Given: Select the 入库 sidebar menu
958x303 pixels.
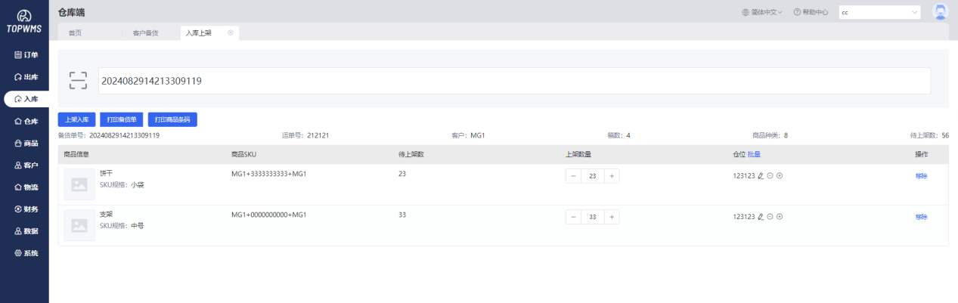Looking at the screenshot, I should tap(26, 99).
